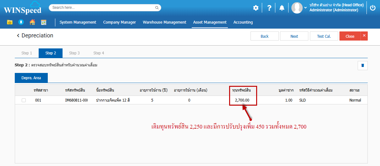Tick the checkbox for branch 001 row

(x=24, y=100)
